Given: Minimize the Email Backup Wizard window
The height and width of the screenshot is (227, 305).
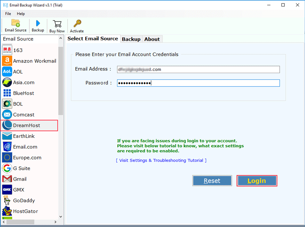Looking at the screenshot, I should (x=269, y=5).
